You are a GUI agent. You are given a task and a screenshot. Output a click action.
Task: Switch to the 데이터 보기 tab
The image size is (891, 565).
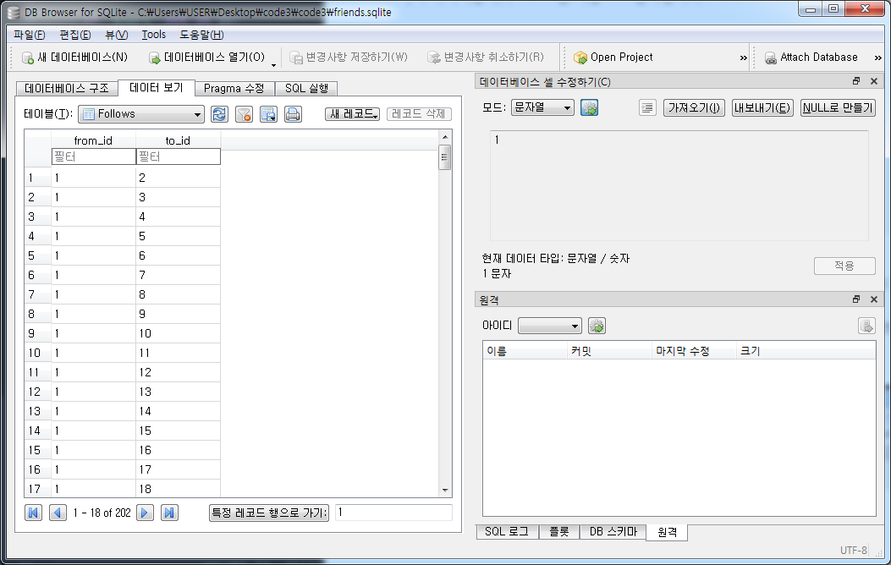click(x=157, y=87)
